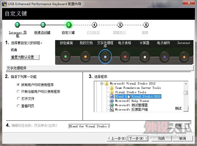Image resolution: width=197 pixels, height=146 pixels.
Task: Click step 1 green circle icon
Action: [x=17, y=25]
